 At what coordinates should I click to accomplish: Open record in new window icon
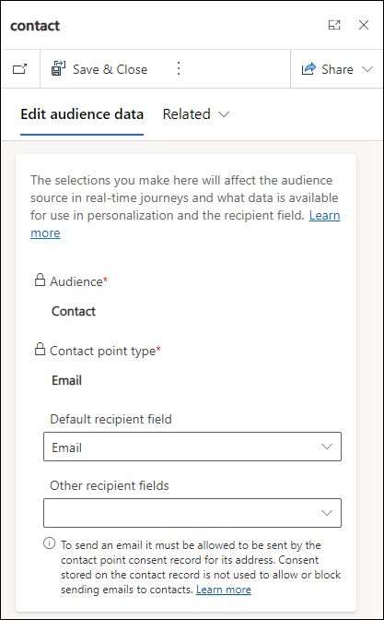coord(19,69)
